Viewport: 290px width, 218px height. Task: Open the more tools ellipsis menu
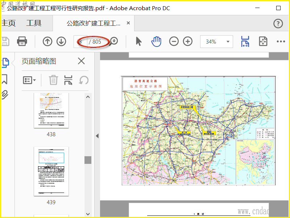click(x=281, y=41)
